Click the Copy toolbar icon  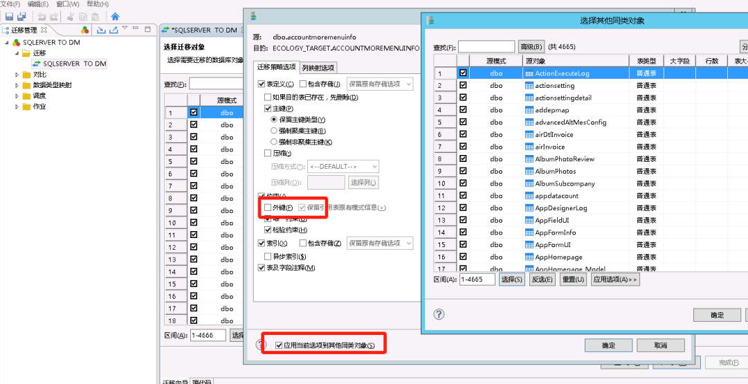82,17
